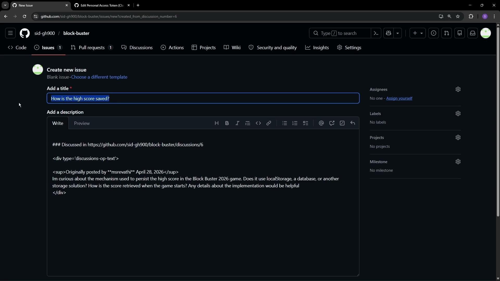
Task: Bookmark this page with star icon
Action: point(458,16)
